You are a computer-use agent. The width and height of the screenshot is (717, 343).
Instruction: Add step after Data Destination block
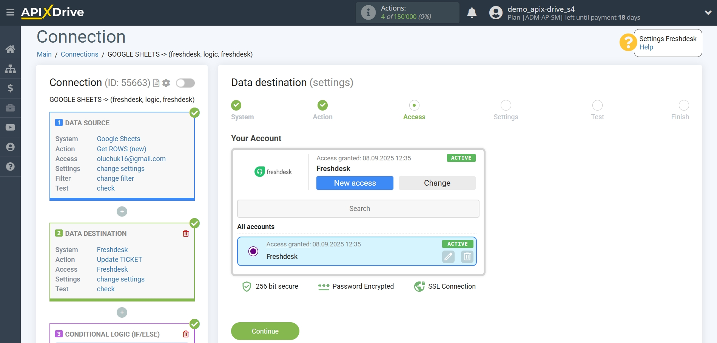coord(122,312)
